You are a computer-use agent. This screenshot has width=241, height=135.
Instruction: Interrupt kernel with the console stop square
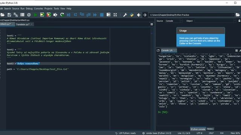pos(236,51)
